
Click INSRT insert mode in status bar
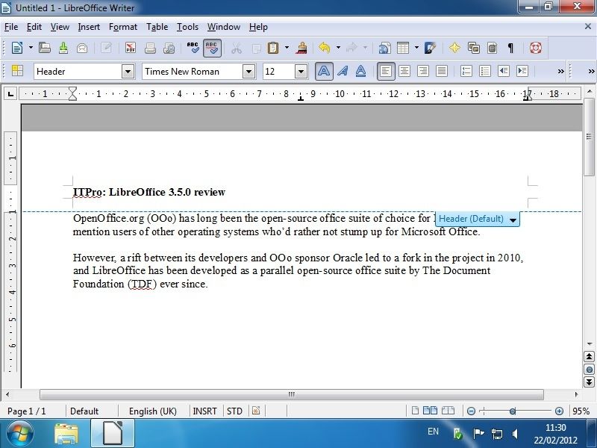(204, 411)
